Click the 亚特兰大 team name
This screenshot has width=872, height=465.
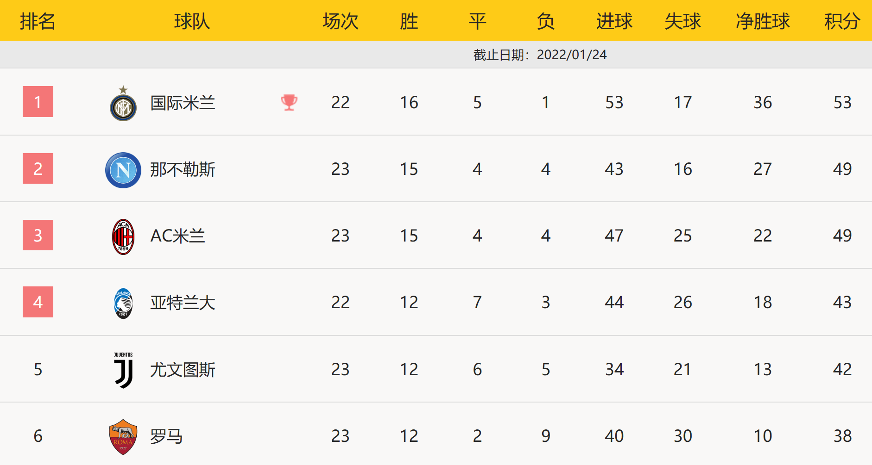183,303
